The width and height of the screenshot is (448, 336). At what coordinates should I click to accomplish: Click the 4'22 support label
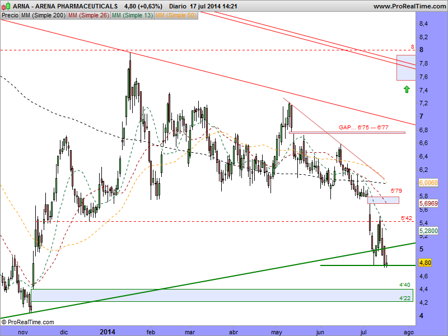coord(404,298)
